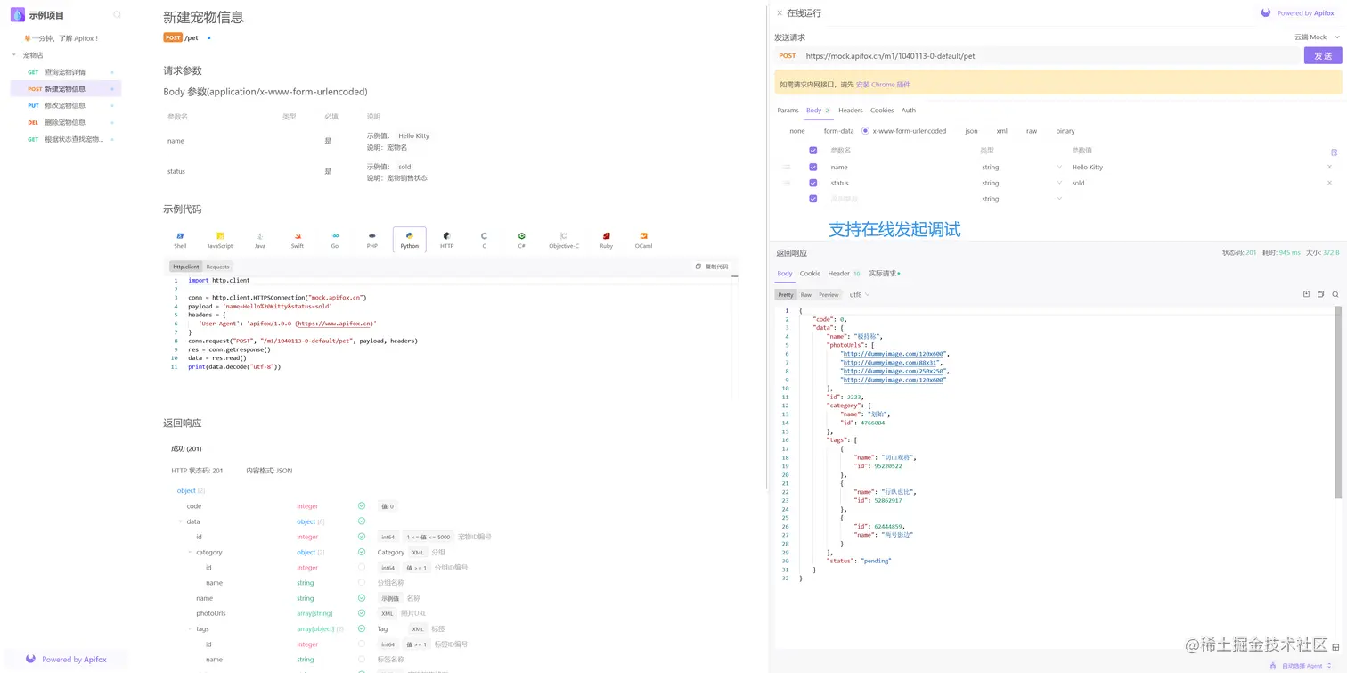Open the response Cookie tab

(x=810, y=274)
